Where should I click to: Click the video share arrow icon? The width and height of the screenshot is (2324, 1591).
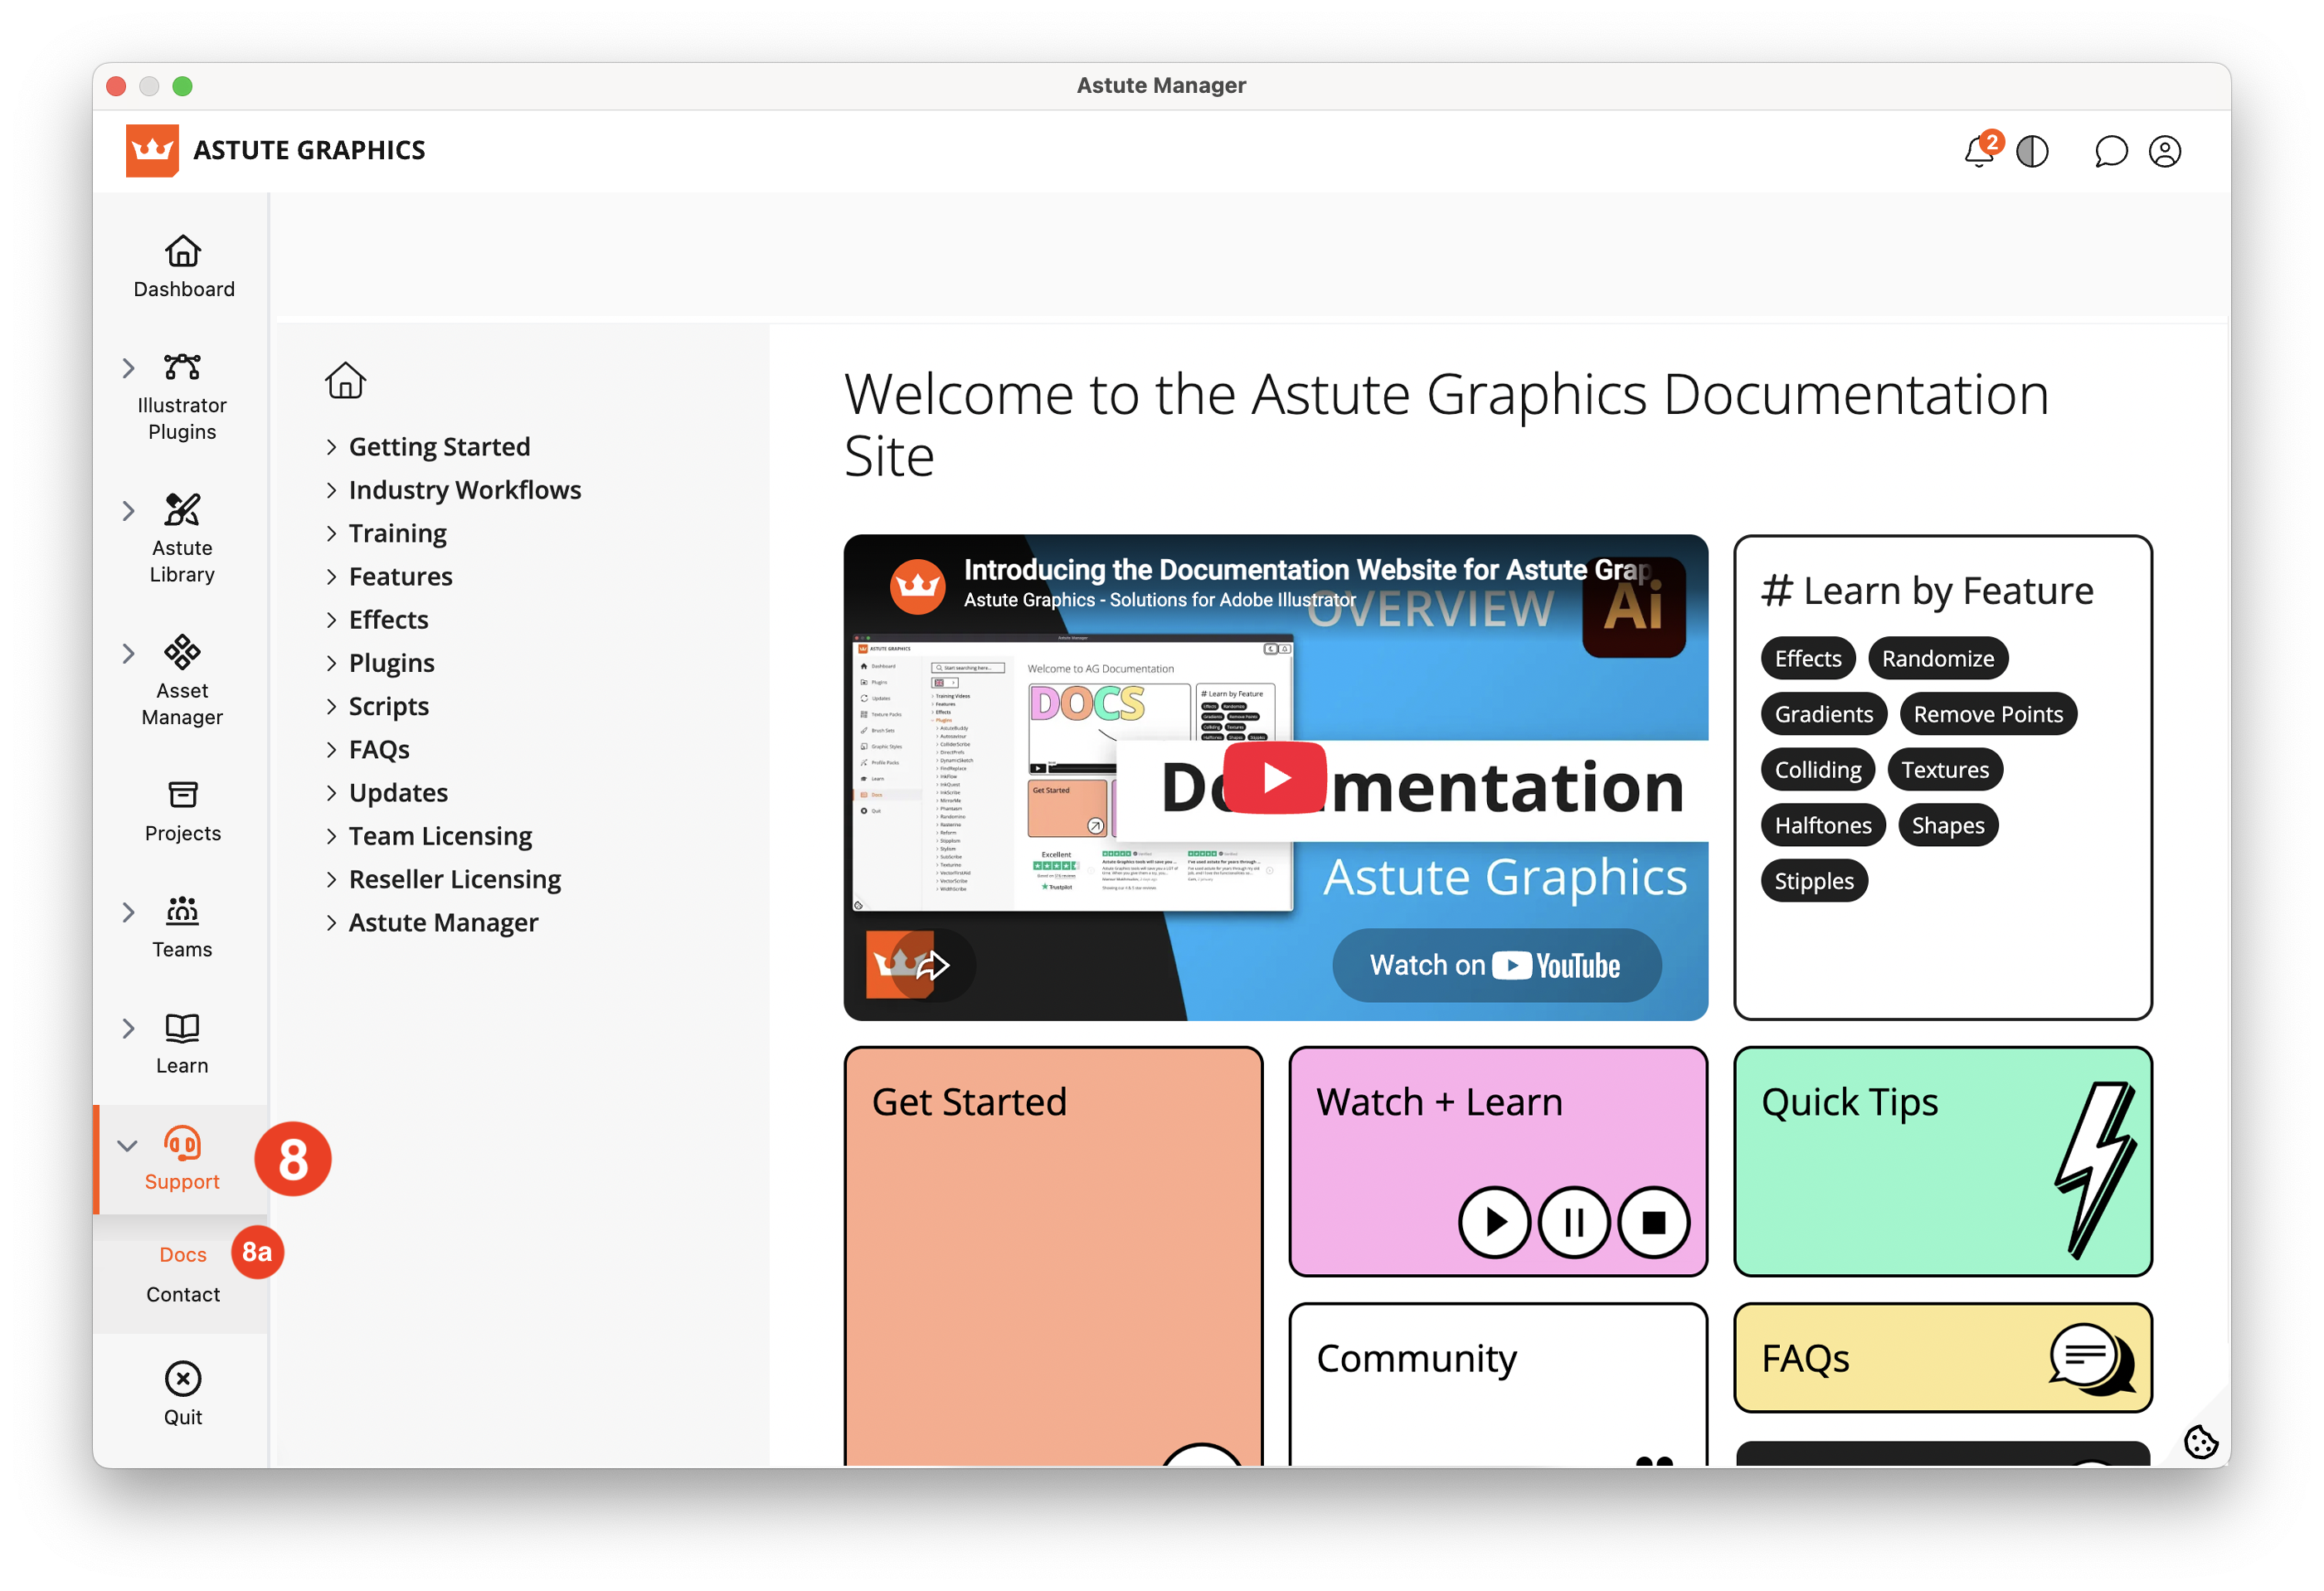pos(932,965)
